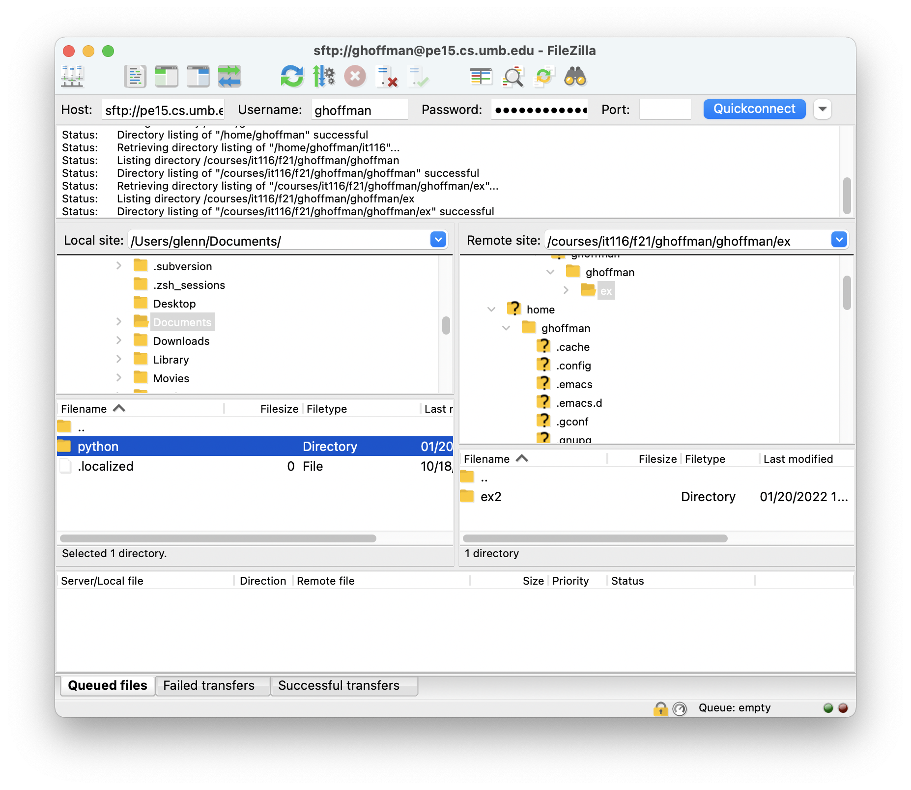Click the Direction column header in queue
The width and height of the screenshot is (911, 790).
click(x=263, y=581)
